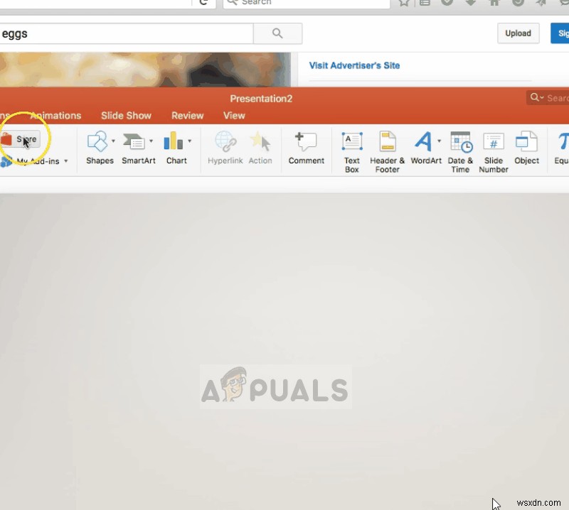Visit Advertiser's Site link
This screenshot has width=569, height=510.
[354, 65]
